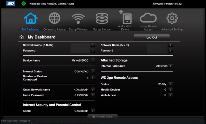Click the Guest Password <Disabled> value
The image size is (206, 124).
coord(81,95)
